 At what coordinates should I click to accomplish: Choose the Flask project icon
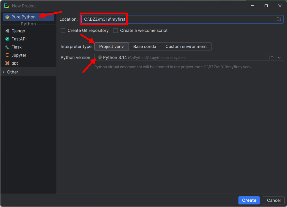tap(7, 47)
